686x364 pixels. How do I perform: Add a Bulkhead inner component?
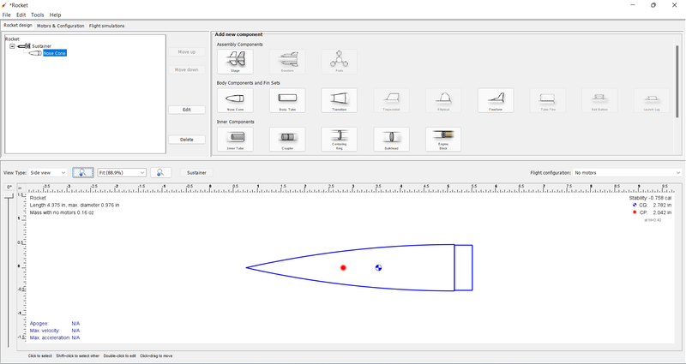tap(391, 140)
